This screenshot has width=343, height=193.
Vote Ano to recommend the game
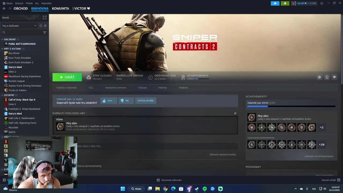[x=109, y=101]
